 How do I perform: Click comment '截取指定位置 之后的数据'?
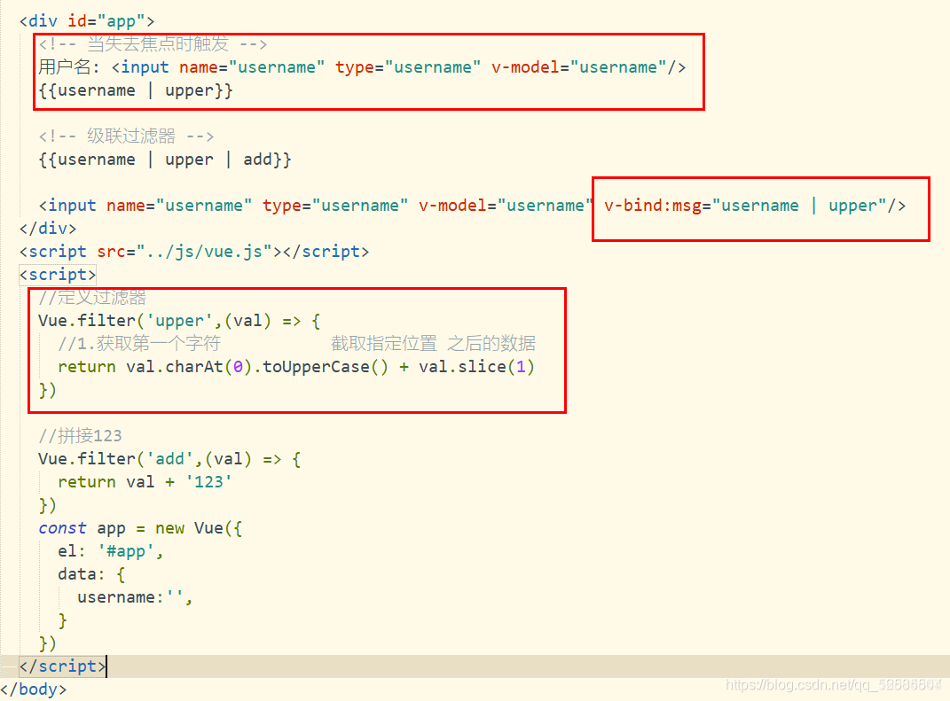(x=433, y=344)
